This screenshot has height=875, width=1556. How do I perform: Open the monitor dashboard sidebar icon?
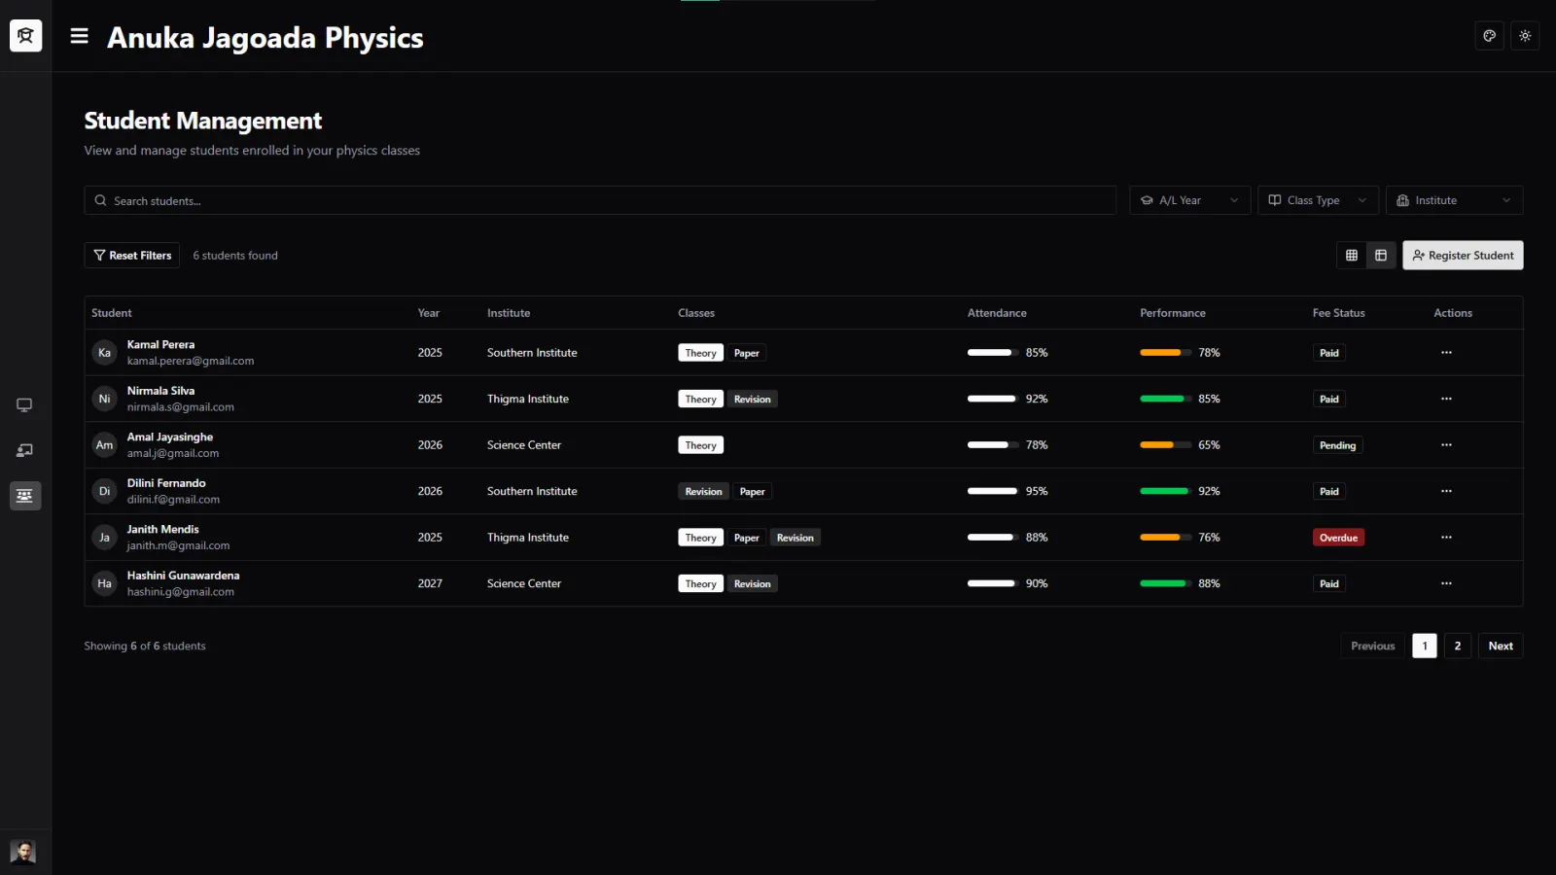[24, 404]
